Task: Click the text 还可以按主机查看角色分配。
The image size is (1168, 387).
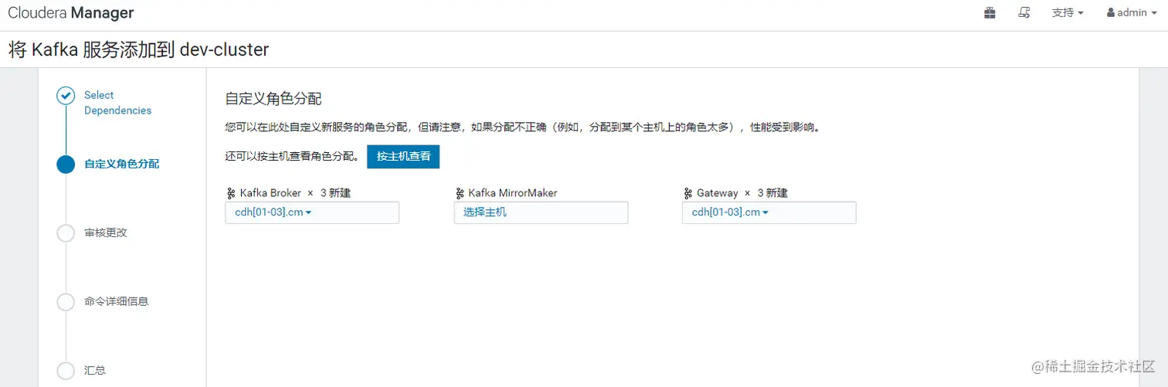Action: (x=292, y=156)
